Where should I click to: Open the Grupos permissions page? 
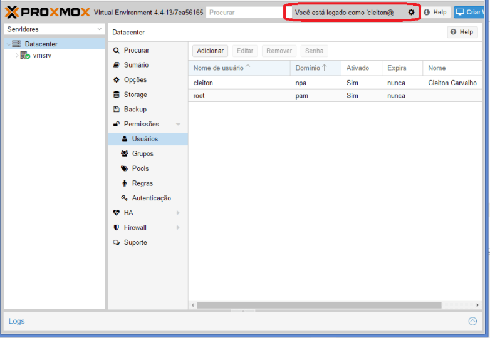pos(142,154)
